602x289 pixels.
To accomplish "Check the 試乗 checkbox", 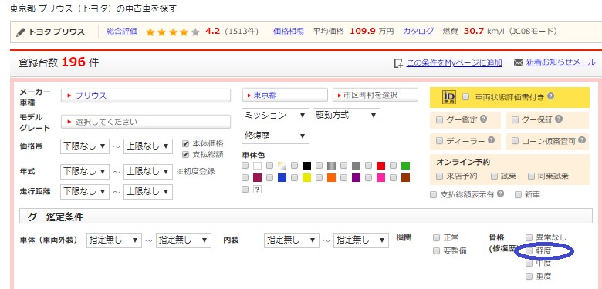I will [494, 176].
